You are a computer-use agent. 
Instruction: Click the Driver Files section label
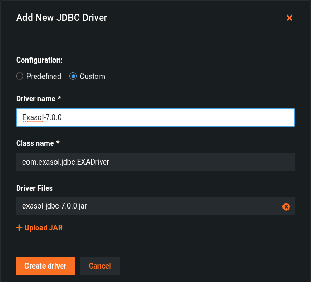(x=35, y=188)
